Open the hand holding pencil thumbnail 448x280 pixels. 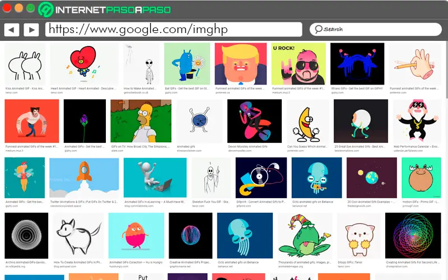point(415,64)
